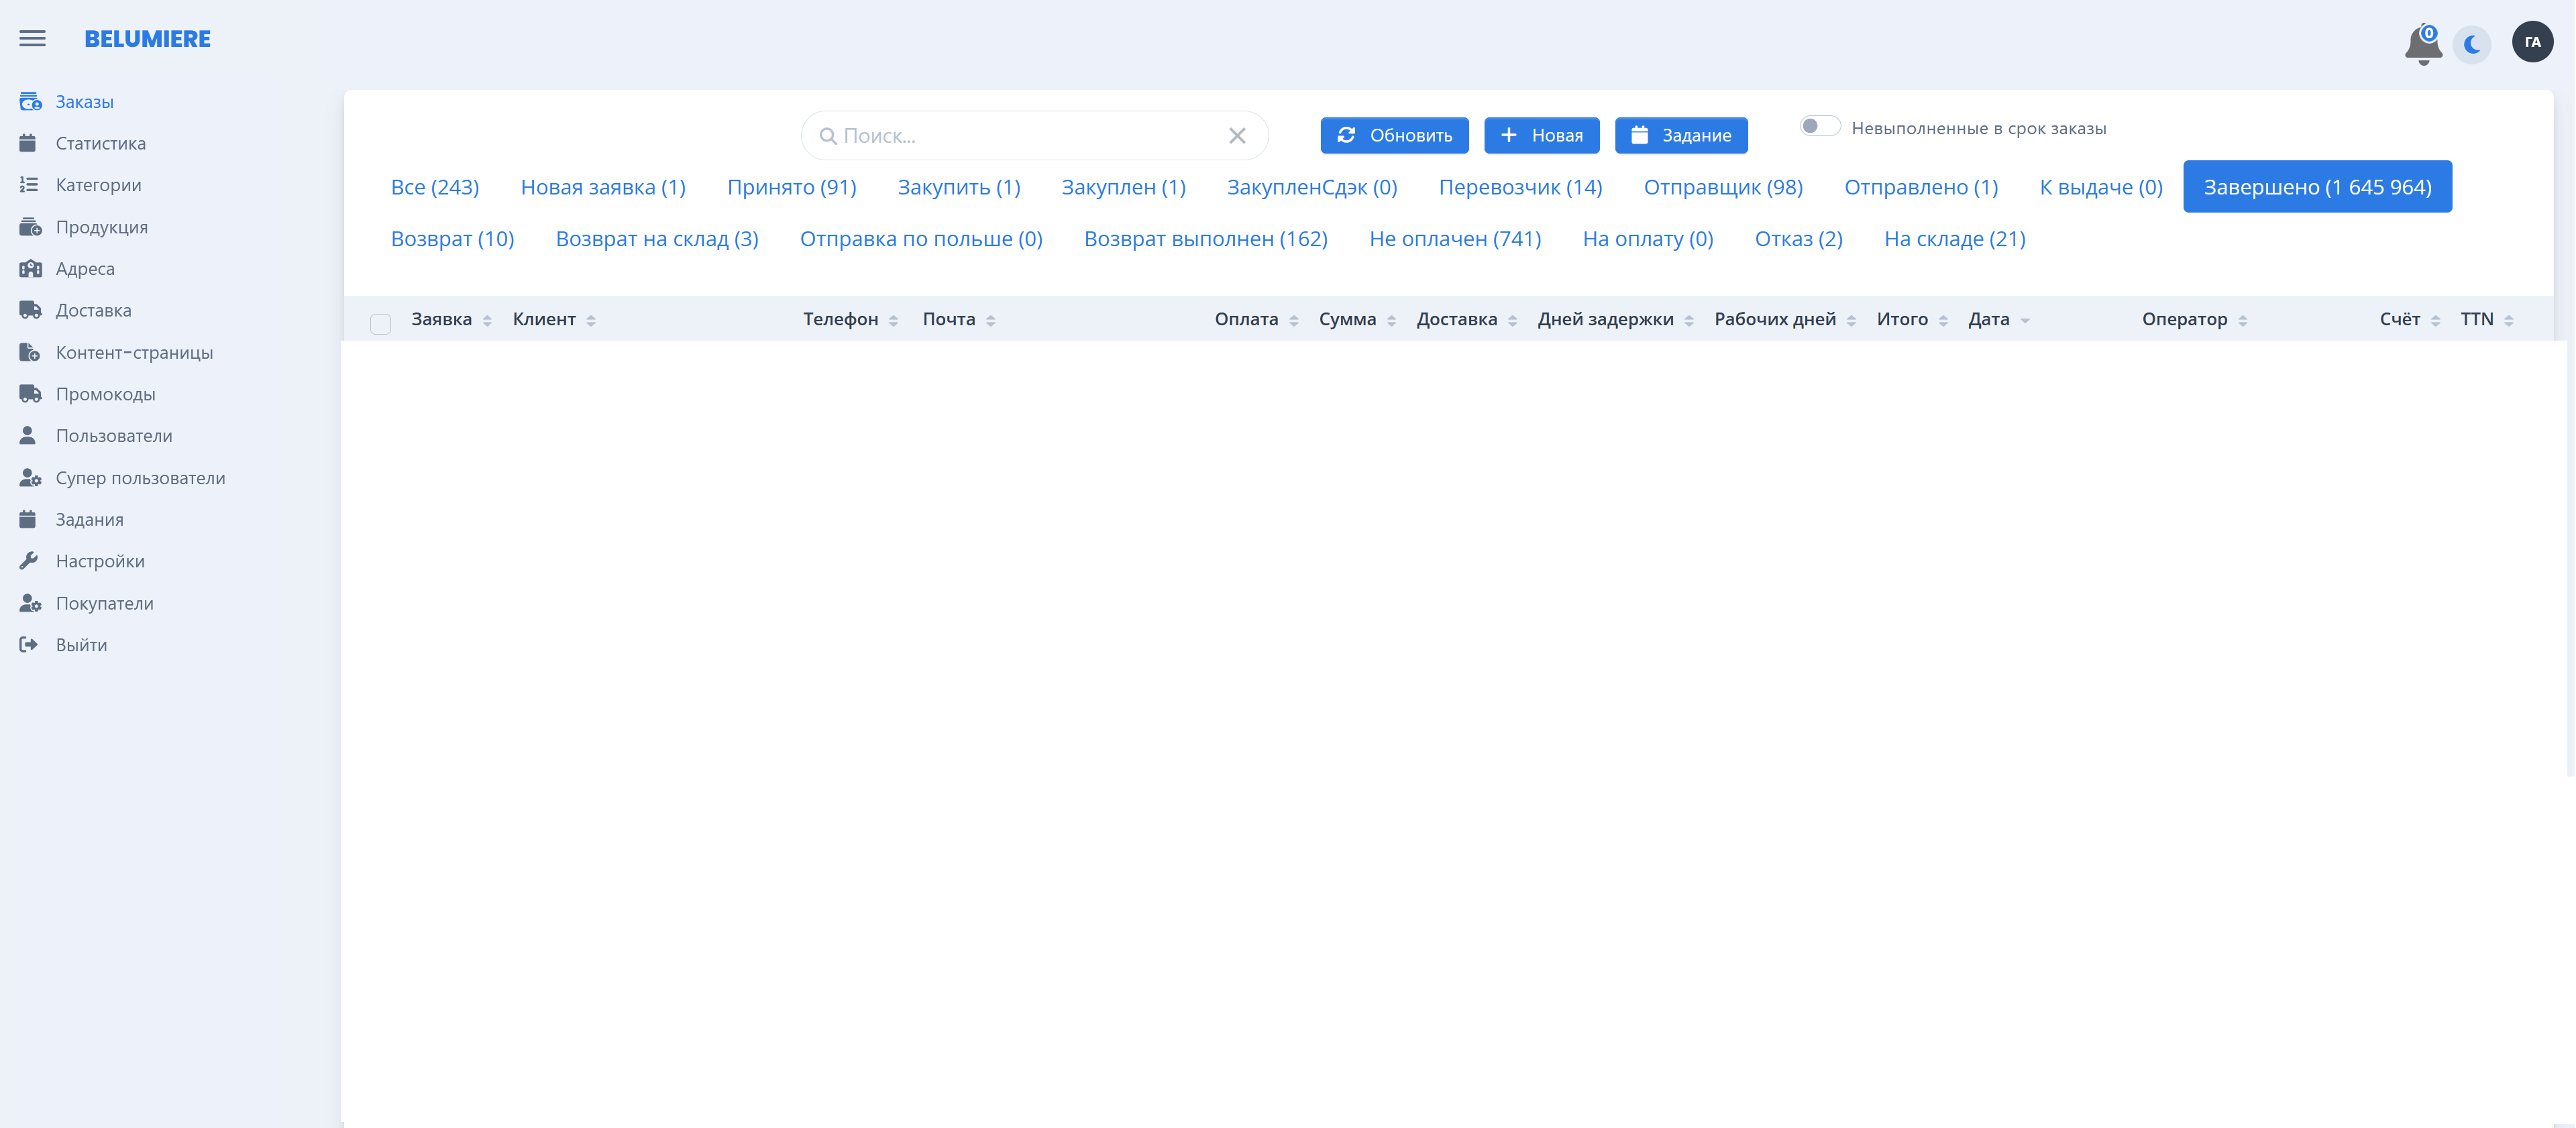Click the Настройки wrench icon
Screen dimensions: 2576x1128
[x=28, y=561]
